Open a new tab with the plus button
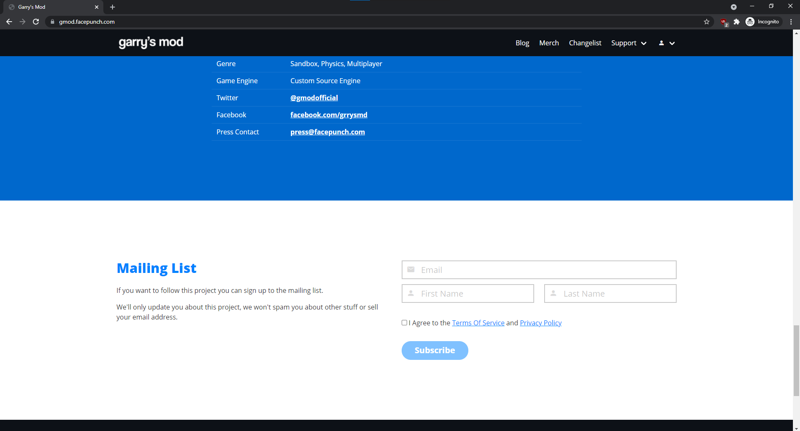Image resolution: width=800 pixels, height=431 pixels. click(112, 7)
